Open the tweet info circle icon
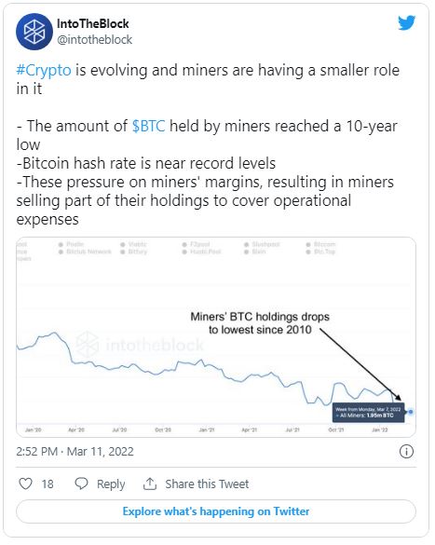This screenshot has width=435, height=545. (x=406, y=452)
